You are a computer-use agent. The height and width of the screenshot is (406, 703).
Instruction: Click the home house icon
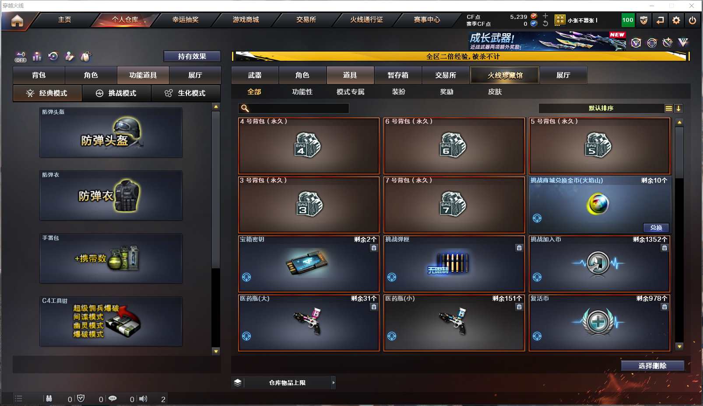pyautogui.click(x=17, y=21)
